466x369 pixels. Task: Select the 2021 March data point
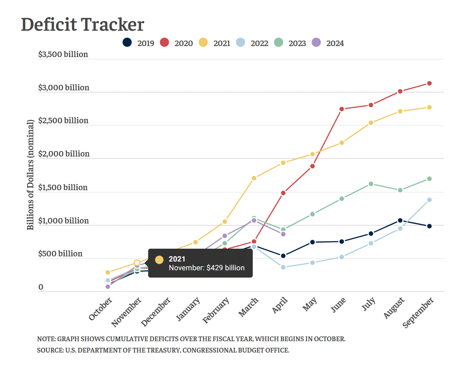pyautogui.click(x=254, y=178)
